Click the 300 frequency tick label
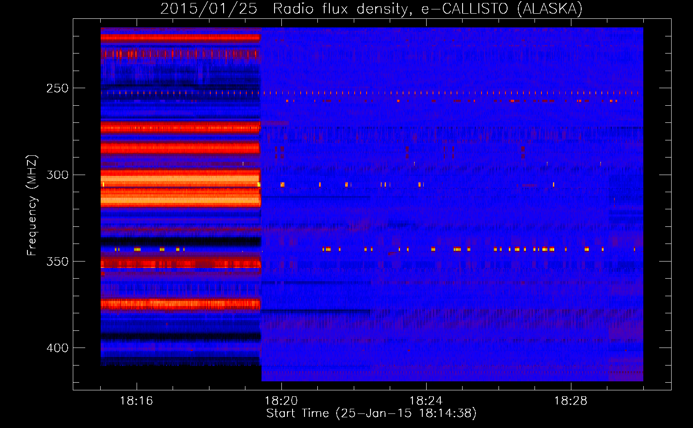693x428 pixels. pos(57,175)
